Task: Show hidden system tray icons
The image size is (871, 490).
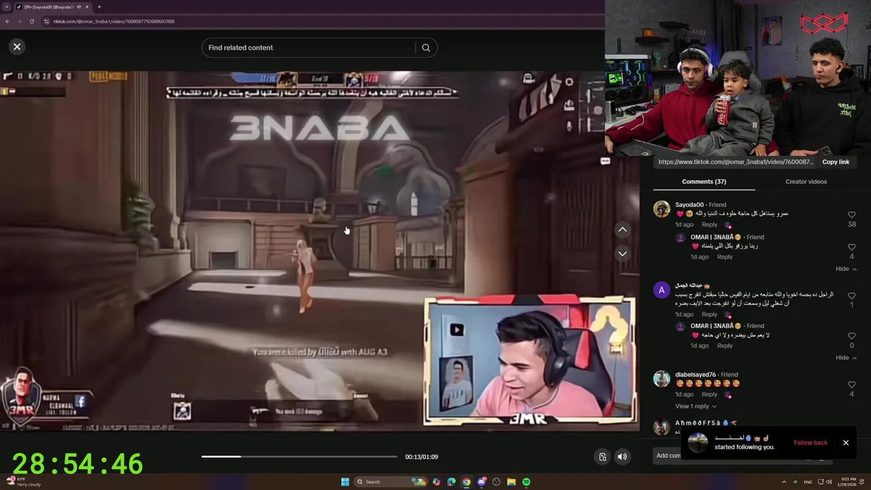Action: point(783,482)
